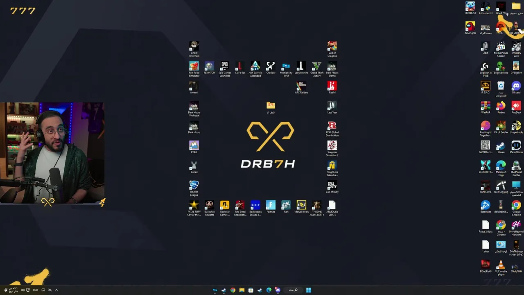Launch the Red Dead Redemption shortcut
The image size is (524, 295).
click(240, 208)
